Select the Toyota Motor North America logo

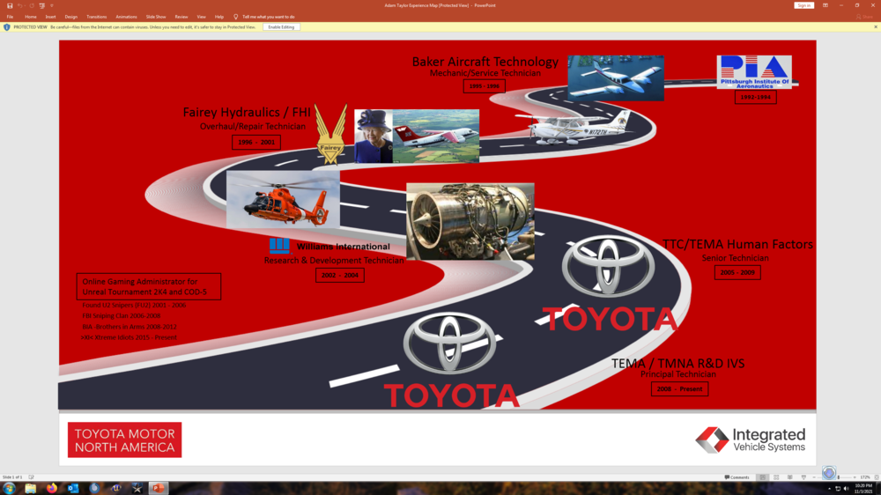coord(125,440)
